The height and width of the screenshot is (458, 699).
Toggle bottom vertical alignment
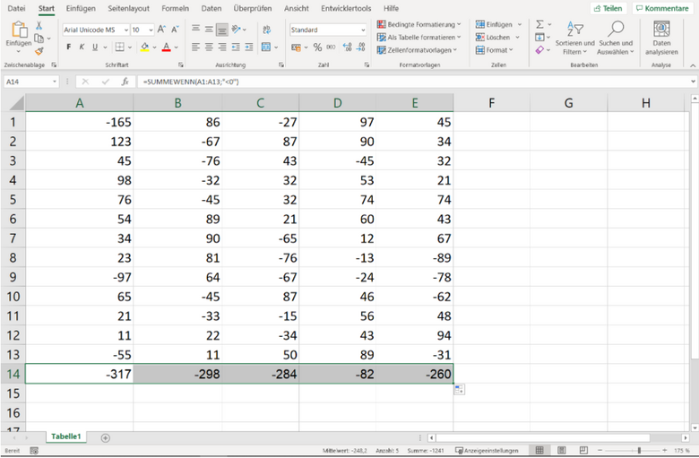[222, 30]
